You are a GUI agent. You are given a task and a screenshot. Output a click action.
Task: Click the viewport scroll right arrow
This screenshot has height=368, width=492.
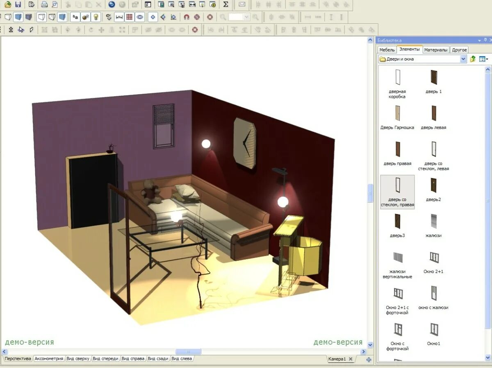(364, 352)
